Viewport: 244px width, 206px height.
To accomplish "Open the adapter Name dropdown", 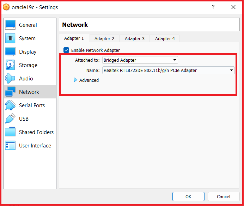I will pyautogui.click(x=169, y=71).
